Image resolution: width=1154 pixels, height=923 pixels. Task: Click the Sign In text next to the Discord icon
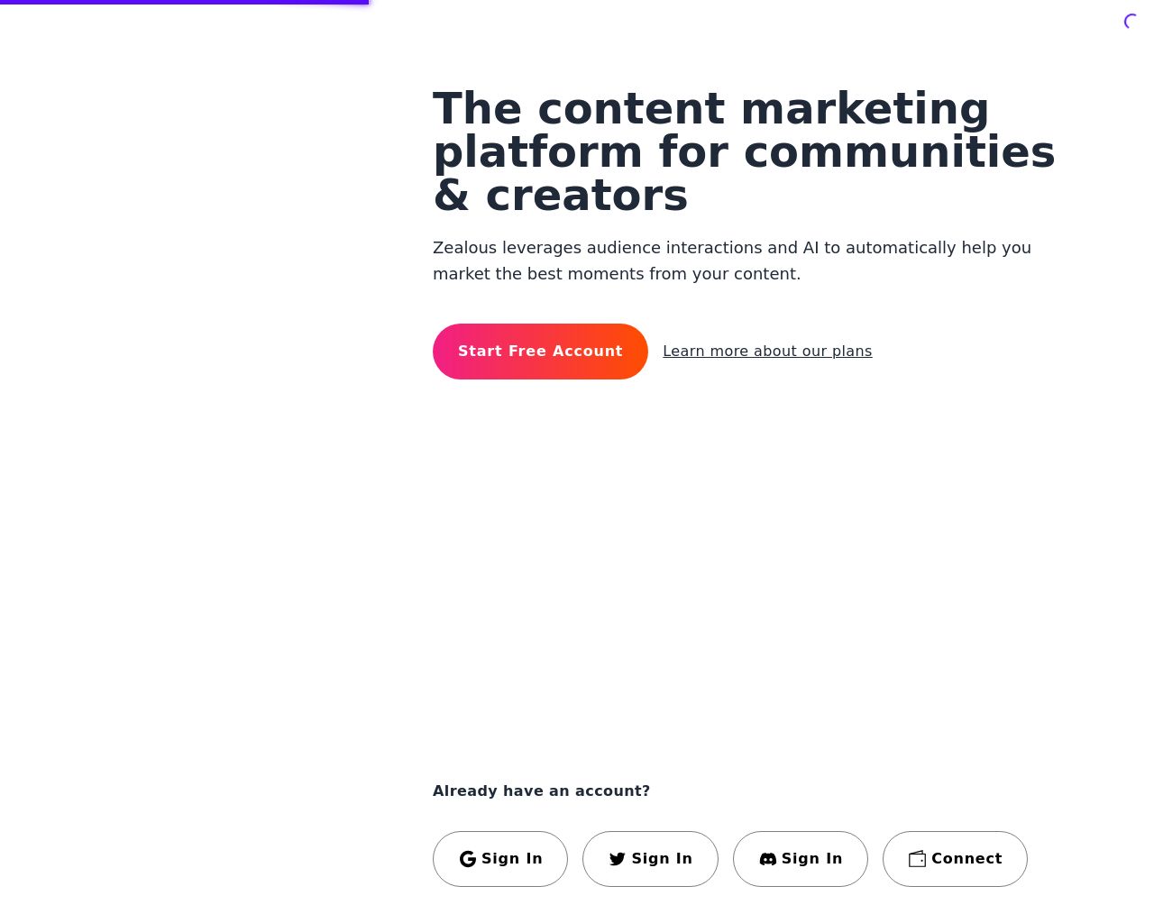[811, 859]
